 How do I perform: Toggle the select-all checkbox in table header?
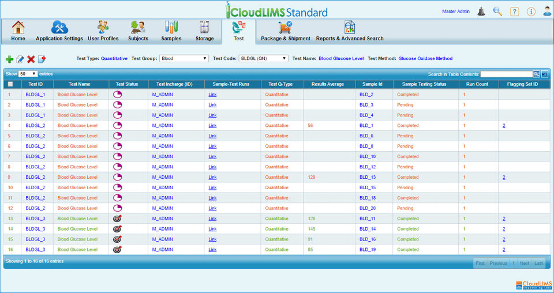pos(10,84)
